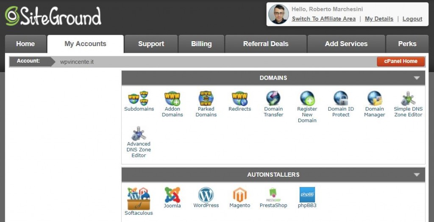Click the Softaculous text label
Screen dimensions: 434x222
[x=139, y=213]
